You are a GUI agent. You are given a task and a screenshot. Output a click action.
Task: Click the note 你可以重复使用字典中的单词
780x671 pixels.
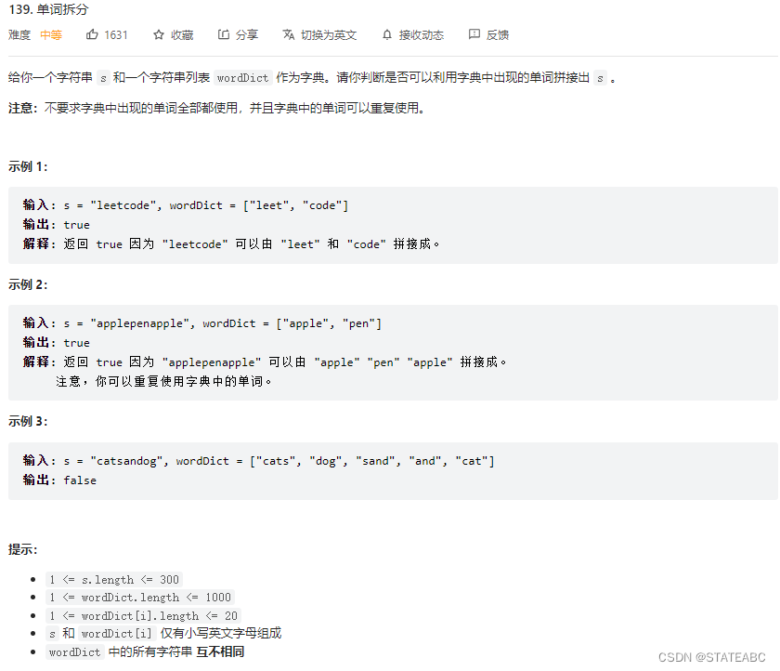click(x=163, y=381)
